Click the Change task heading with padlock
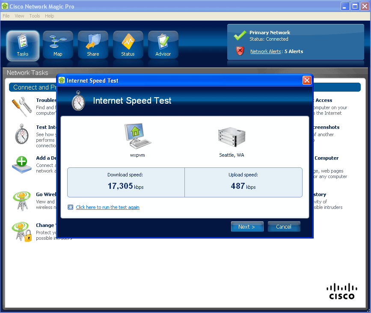The width and height of the screenshot is (371, 313). pyautogui.click(x=46, y=225)
